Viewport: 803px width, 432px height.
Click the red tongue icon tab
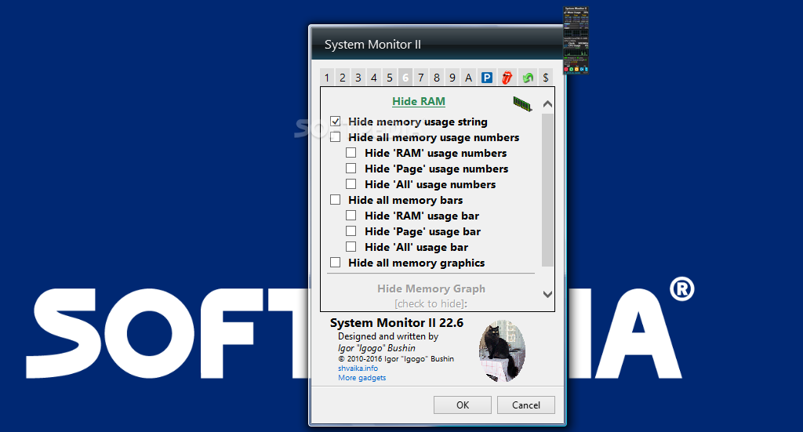click(507, 78)
